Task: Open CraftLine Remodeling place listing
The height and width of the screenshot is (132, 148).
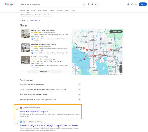Action: [x=40, y=57]
